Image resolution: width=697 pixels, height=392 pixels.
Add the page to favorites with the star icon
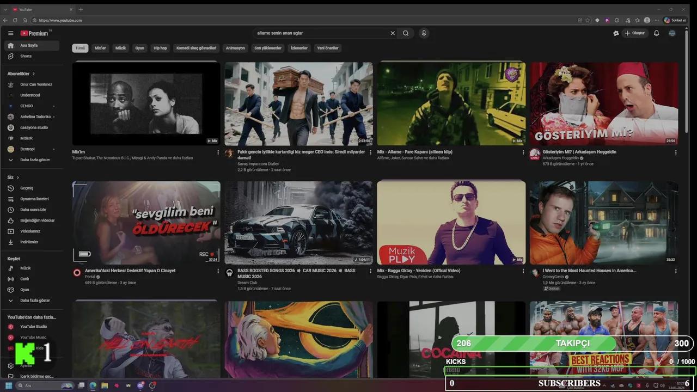point(588,20)
